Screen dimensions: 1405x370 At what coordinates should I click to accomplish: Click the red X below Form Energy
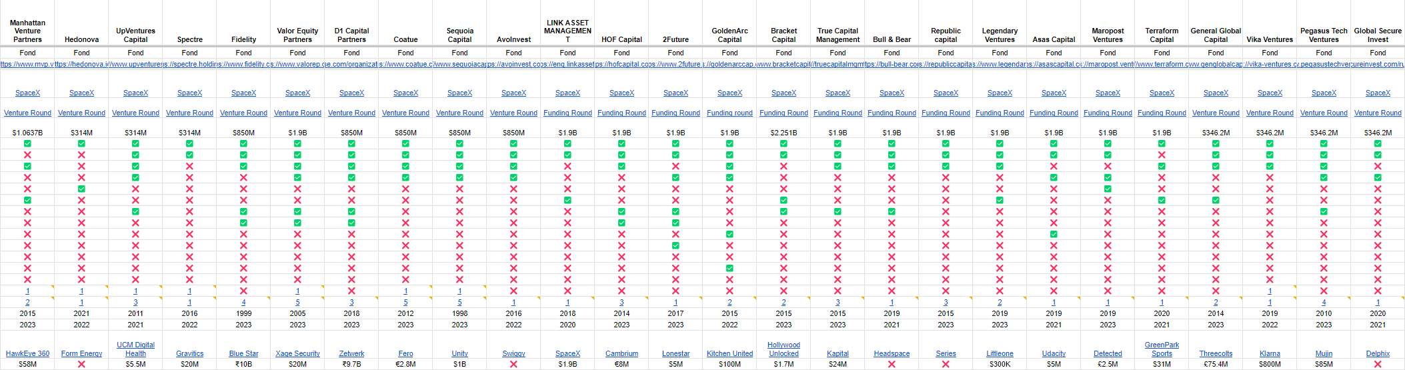coord(81,365)
